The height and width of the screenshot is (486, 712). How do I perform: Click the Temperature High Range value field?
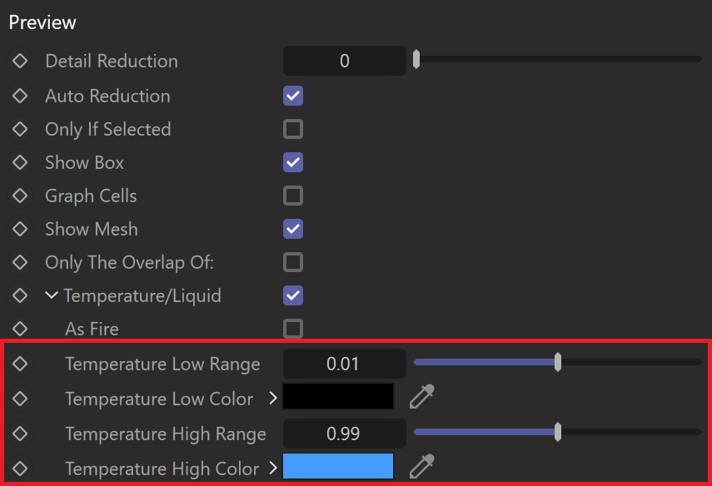pos(344,434)
